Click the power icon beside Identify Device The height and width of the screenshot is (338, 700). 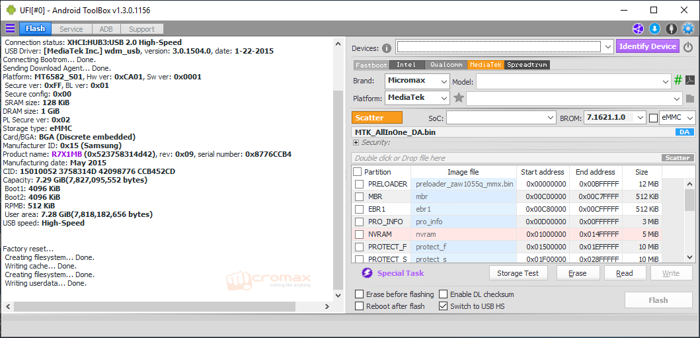[688, 46]
